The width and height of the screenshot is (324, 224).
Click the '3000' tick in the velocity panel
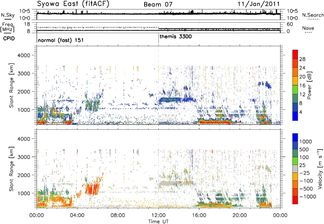[x=24, y=157]
